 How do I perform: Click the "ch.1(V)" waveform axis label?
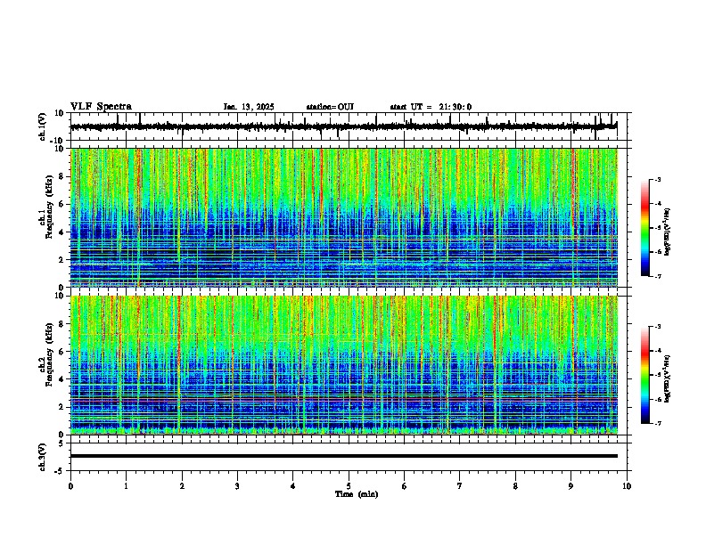pyautogui.click(x=43, y=126)
